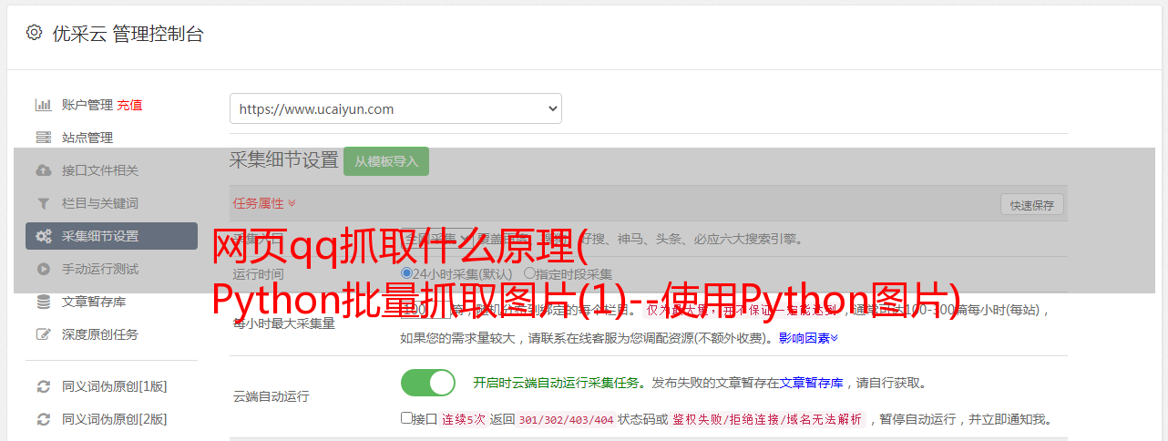The image size is (1168, 441).
Task: Click the 采集细节设置 page heading
Action: click(284, 160)
